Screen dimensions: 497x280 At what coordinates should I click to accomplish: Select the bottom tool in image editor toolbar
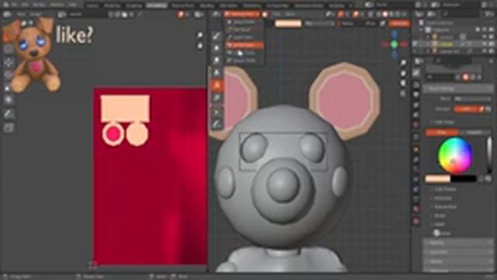coord(9,128)
